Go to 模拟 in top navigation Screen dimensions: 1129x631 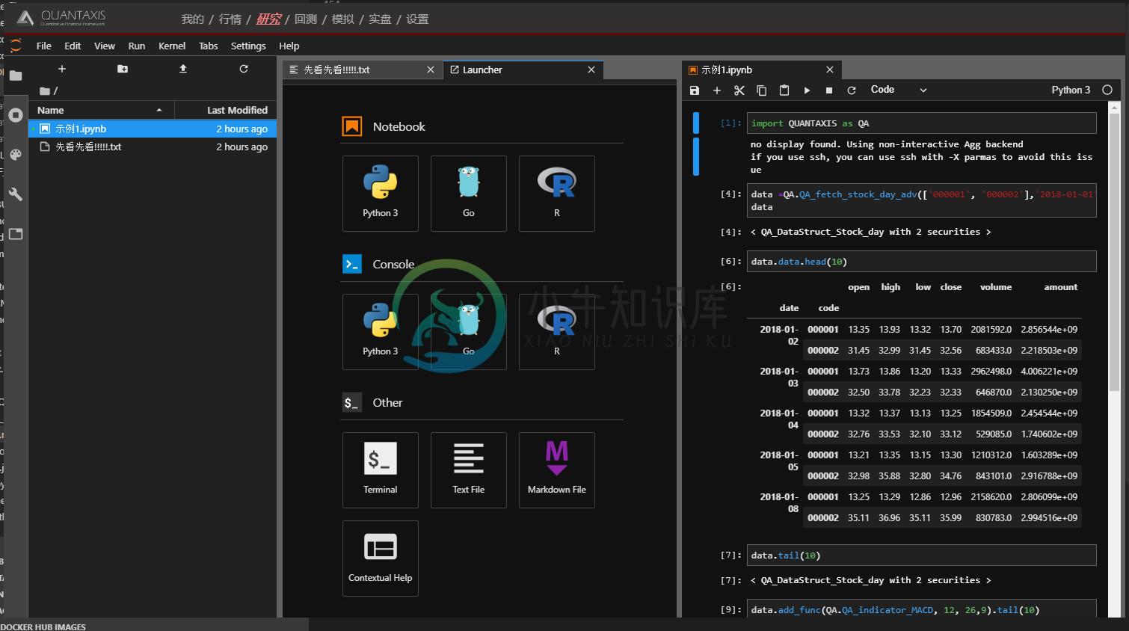[x=343, y=19]
